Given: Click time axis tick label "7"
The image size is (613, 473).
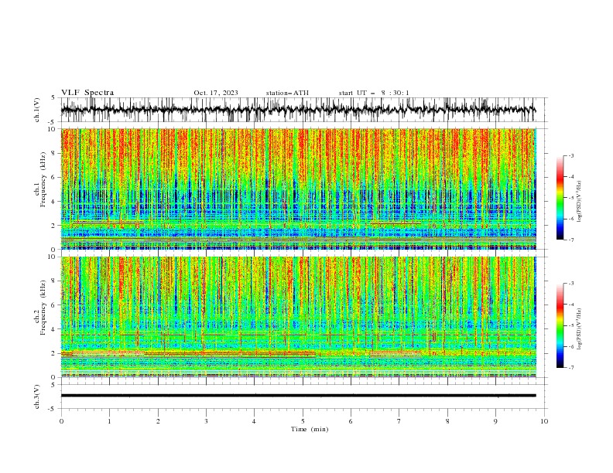Looking at the screenshot, I should click(x=399, y=421).
